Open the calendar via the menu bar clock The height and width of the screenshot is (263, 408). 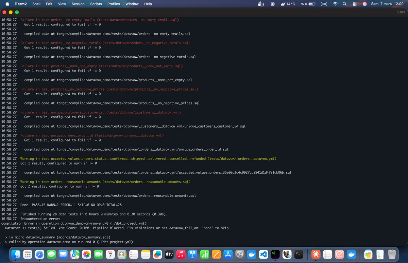pyautogui.click(x=387, y=4)
